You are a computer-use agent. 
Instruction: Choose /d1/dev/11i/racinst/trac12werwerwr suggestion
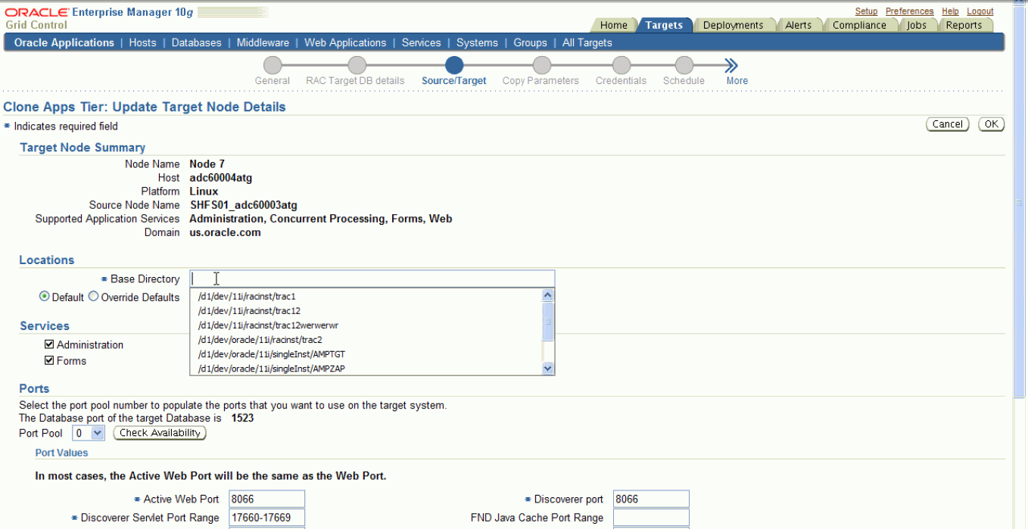[366, 325]
